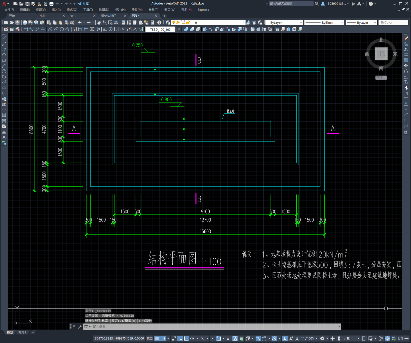
Task: Click the Move tool in modify toolbar
Action: tap(406, 66)
